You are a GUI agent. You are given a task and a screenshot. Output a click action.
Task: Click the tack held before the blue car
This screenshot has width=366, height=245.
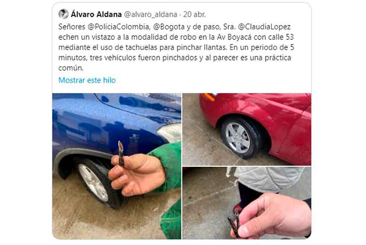pos(121,153)
